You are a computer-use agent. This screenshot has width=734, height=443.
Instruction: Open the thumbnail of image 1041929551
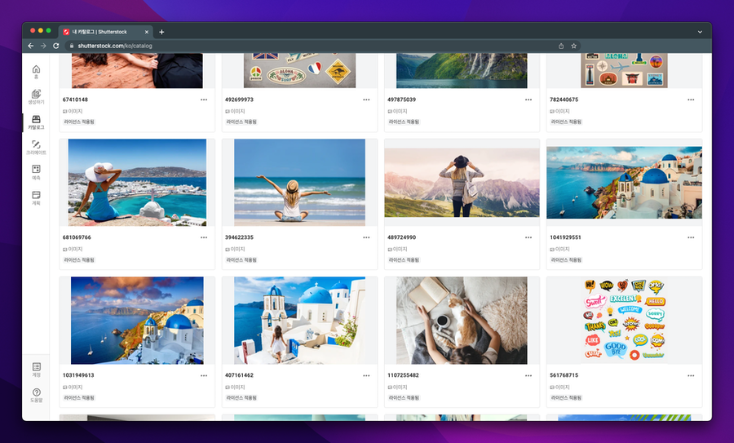(625, 183)
